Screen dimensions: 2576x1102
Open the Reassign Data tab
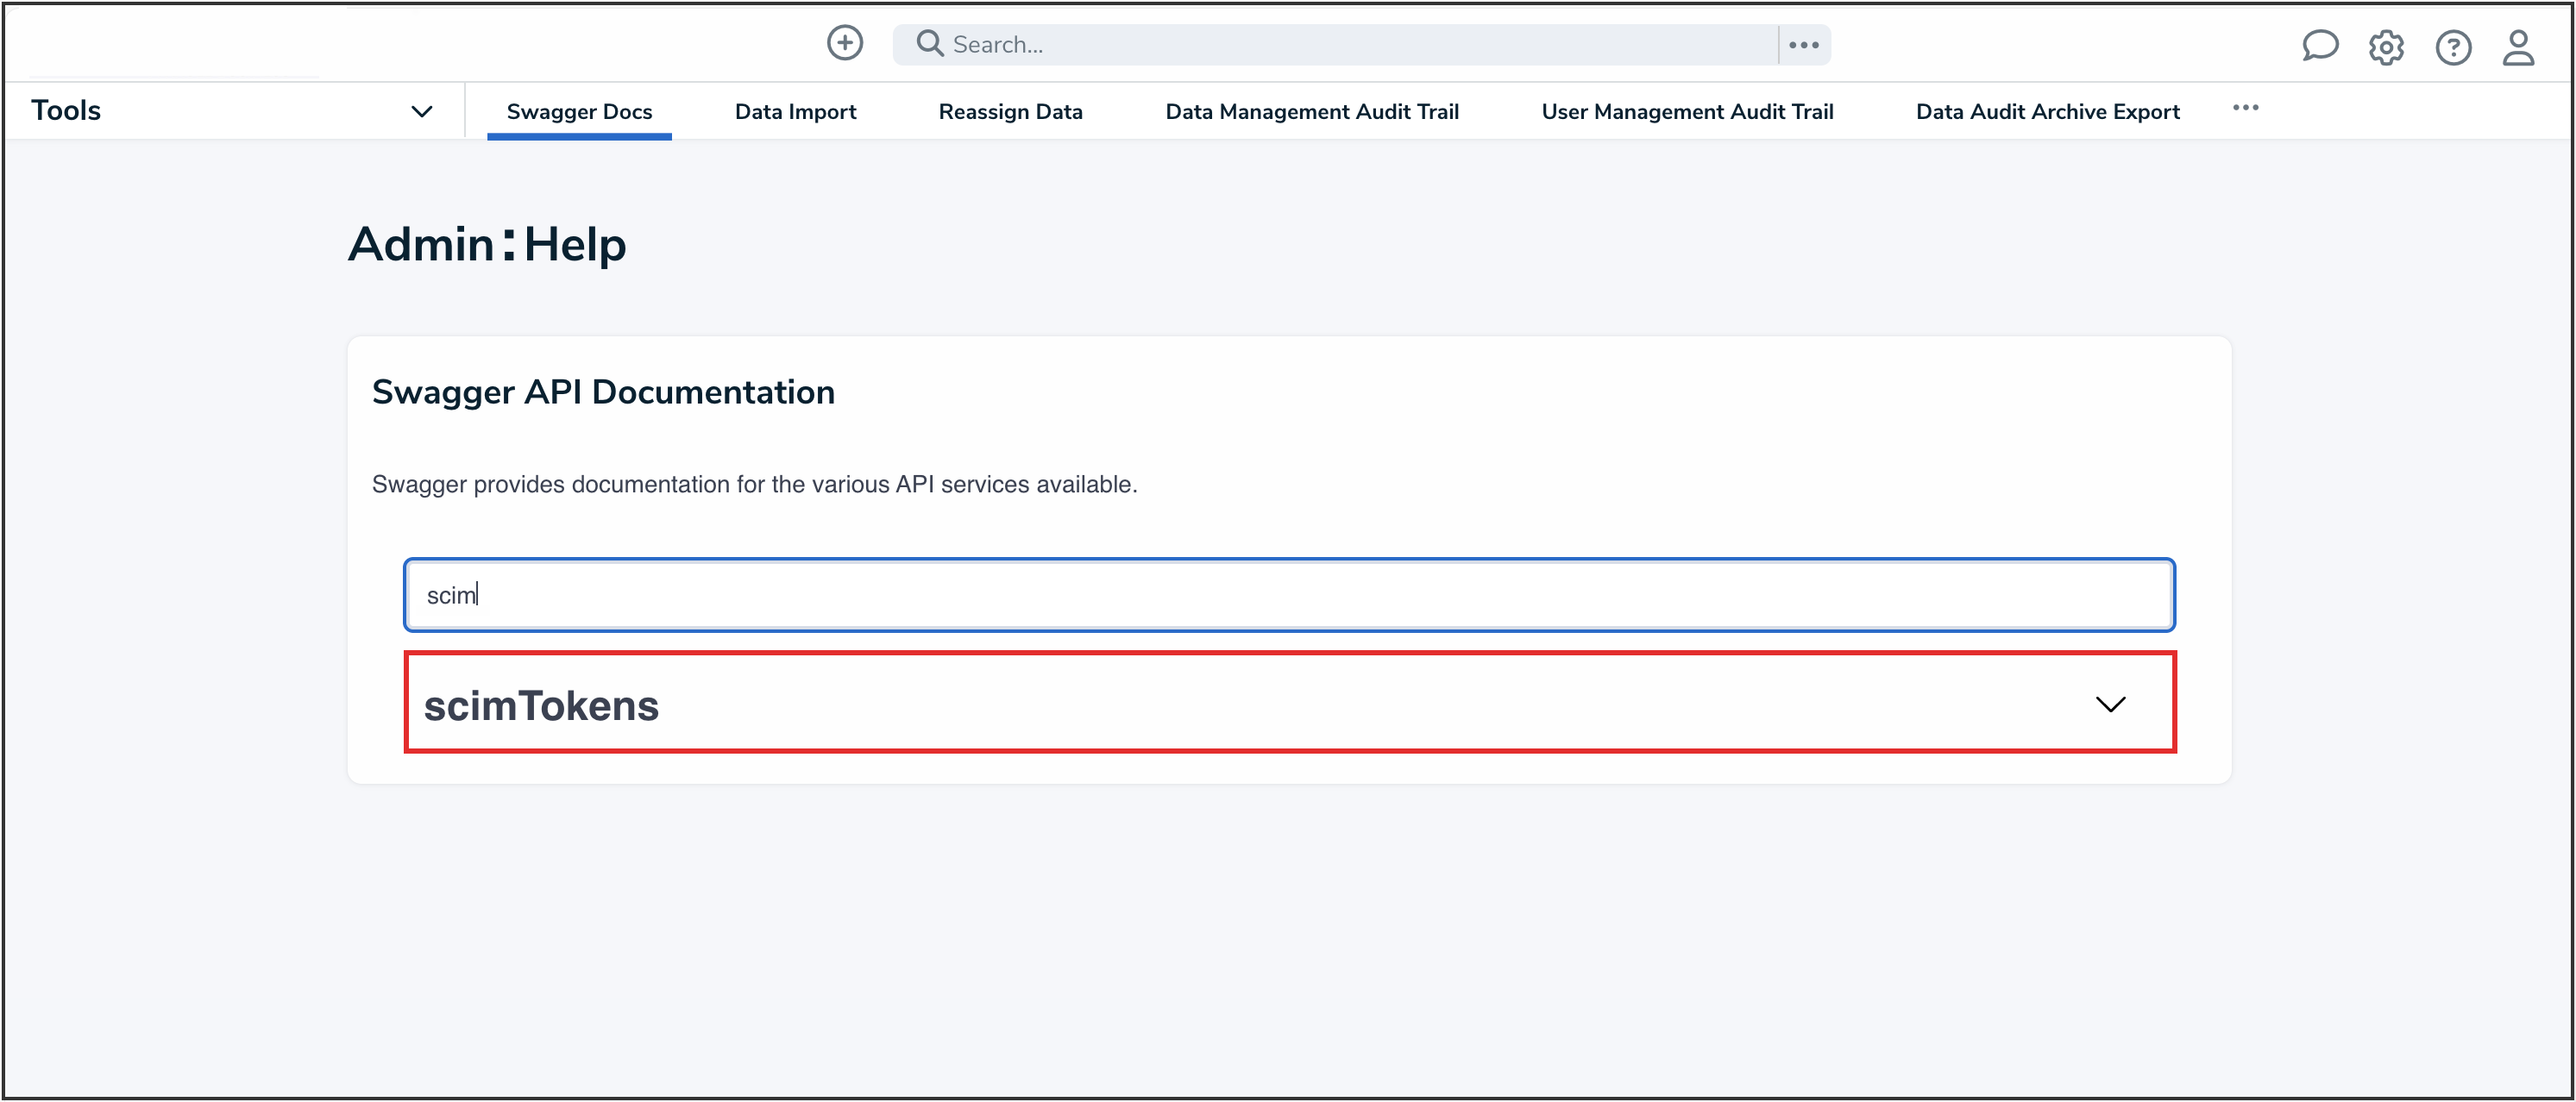point(1010,111)
